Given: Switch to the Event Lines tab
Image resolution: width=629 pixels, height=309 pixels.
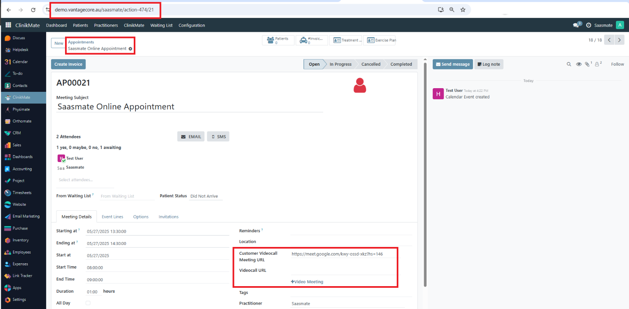Looking at the screenshot, I should coord(112,217).
